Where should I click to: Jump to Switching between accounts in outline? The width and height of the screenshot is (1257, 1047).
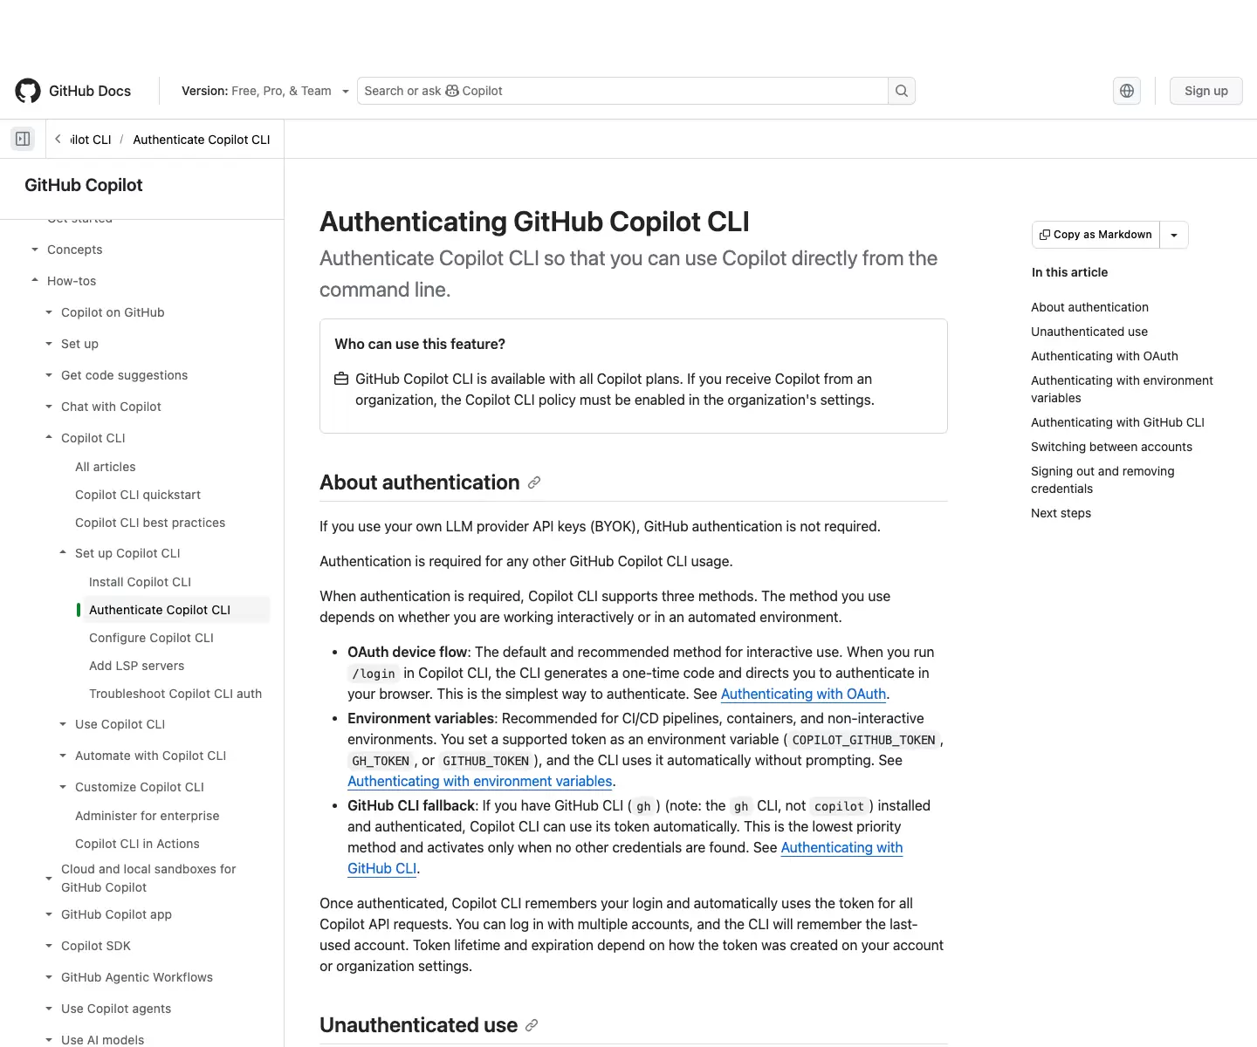click(1111, 447)
